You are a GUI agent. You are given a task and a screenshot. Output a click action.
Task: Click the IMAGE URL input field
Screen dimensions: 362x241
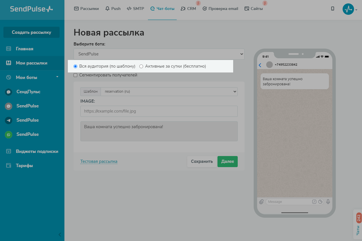(159, 111)
